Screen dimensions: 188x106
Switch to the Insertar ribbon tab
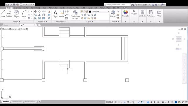tap(17, 8)
